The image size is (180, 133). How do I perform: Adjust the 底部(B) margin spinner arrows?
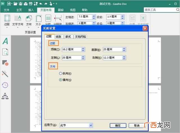coord(124,49)
